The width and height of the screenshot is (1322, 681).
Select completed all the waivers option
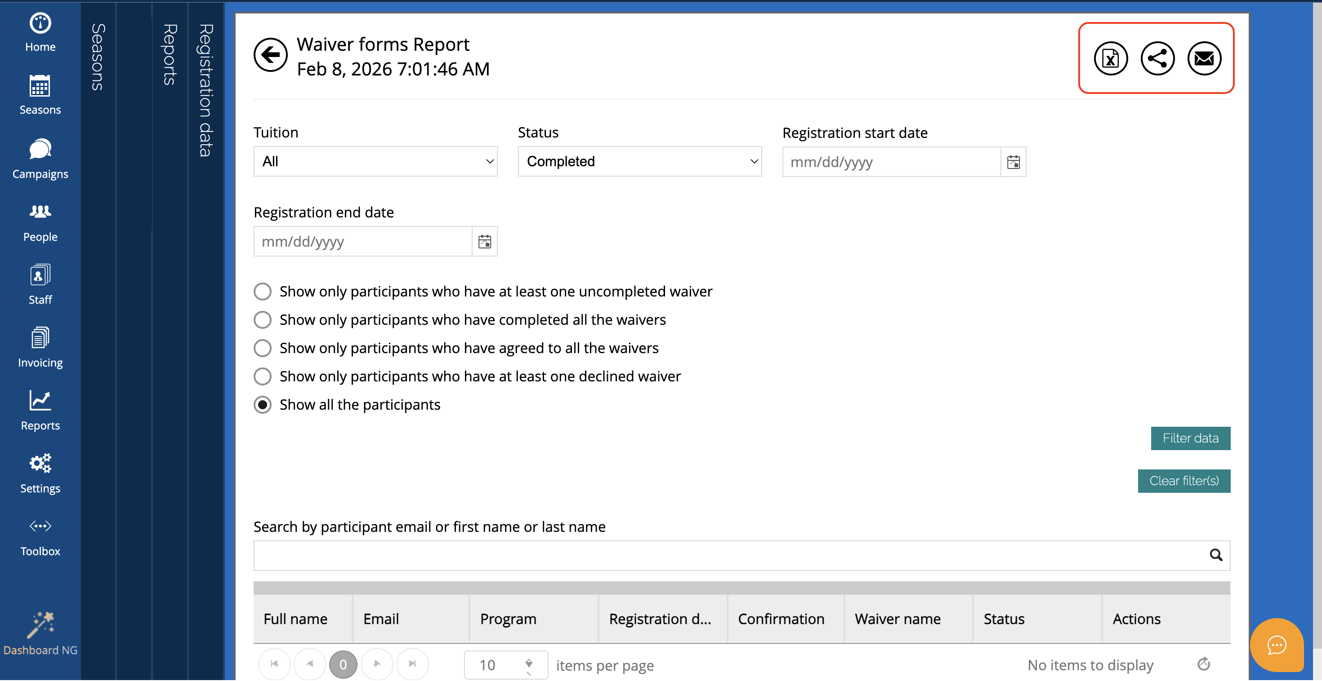click(x=263, y=319)
